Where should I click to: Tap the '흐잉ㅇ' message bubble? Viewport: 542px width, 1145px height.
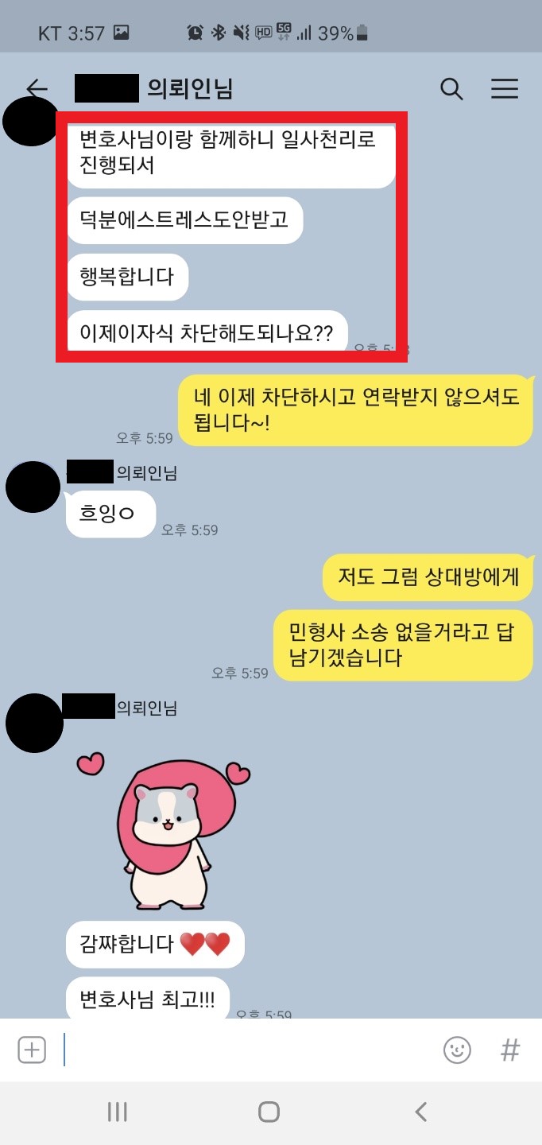click(x=110, y=514)
